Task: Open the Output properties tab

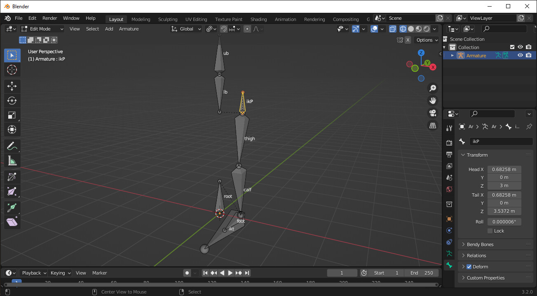Action: 449,154
